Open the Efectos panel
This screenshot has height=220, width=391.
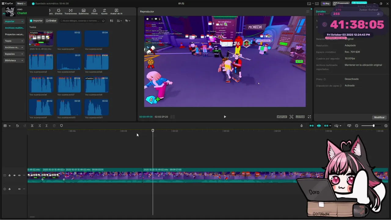click(x=59, y=12)
